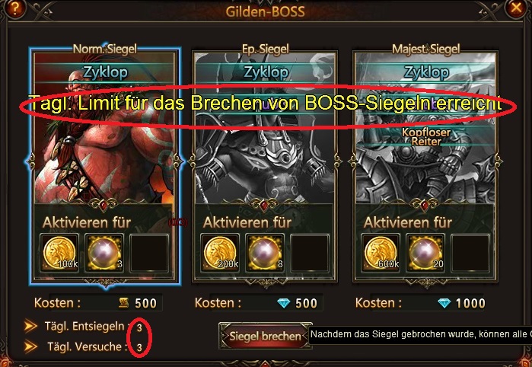Open the help question mark icon
Viewport: 532px width, 367px height.
(14, 8)
